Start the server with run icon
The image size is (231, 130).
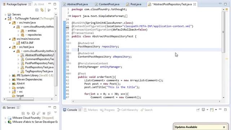click(33, 113)
